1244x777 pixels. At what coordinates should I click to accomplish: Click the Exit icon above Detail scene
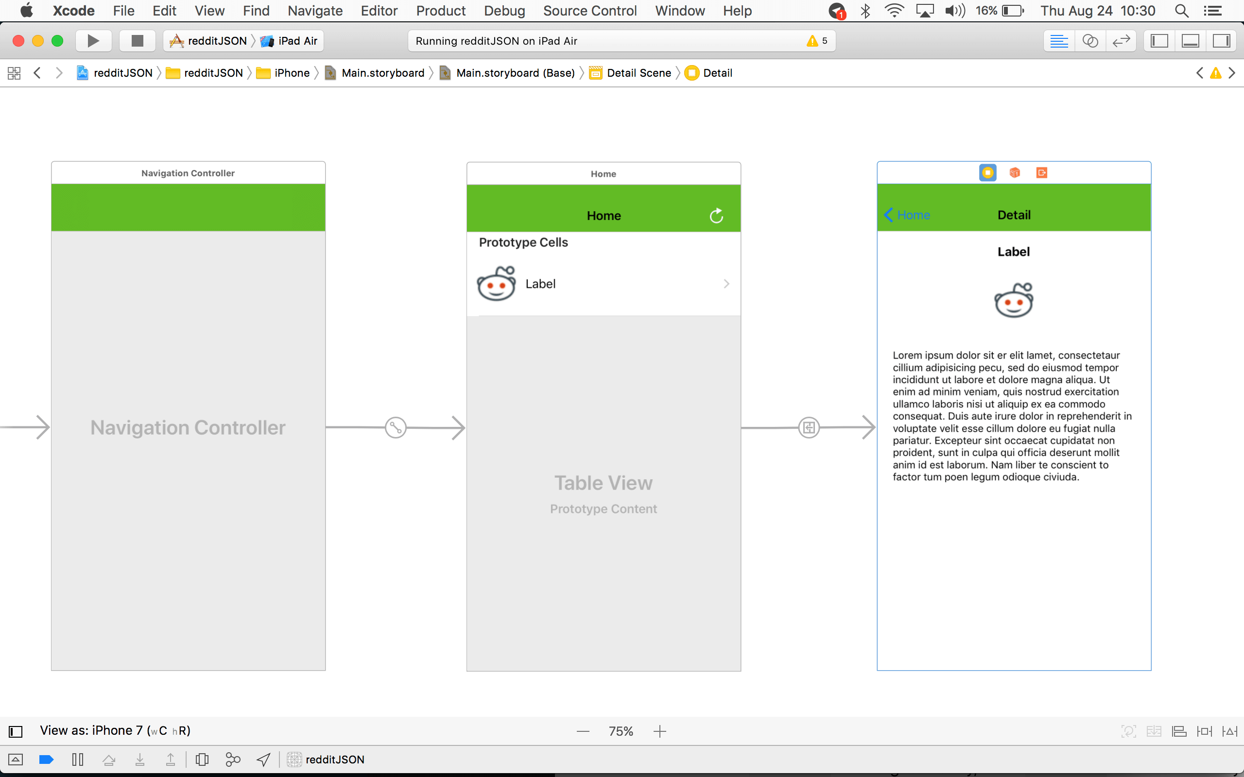click(1041, 173)
